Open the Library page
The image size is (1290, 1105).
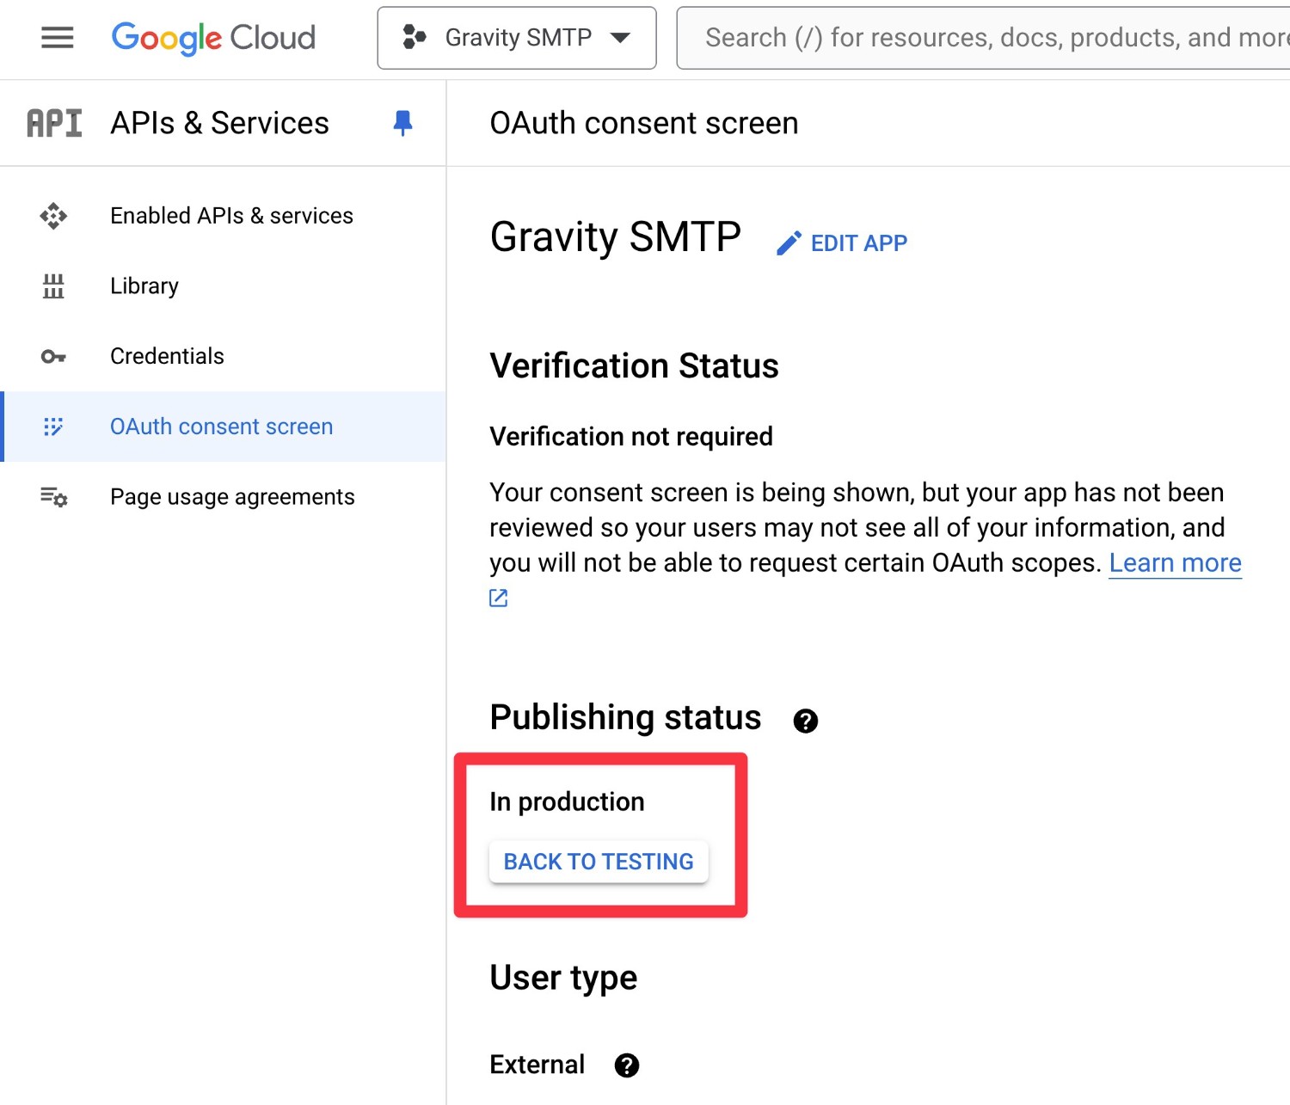click(x=223, y=286)
